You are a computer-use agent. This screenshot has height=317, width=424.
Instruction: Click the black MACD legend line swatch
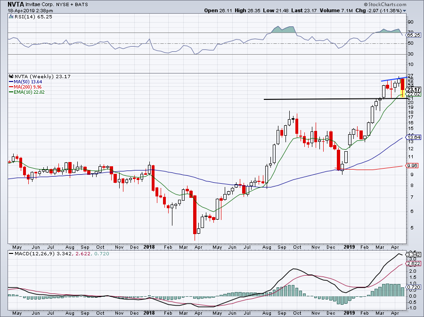11,253
